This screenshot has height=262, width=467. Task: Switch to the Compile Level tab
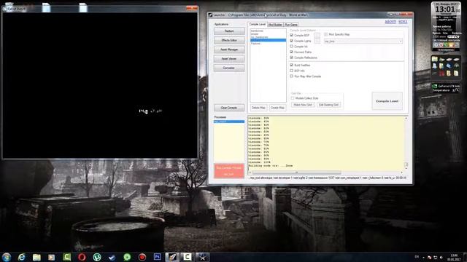258,24
